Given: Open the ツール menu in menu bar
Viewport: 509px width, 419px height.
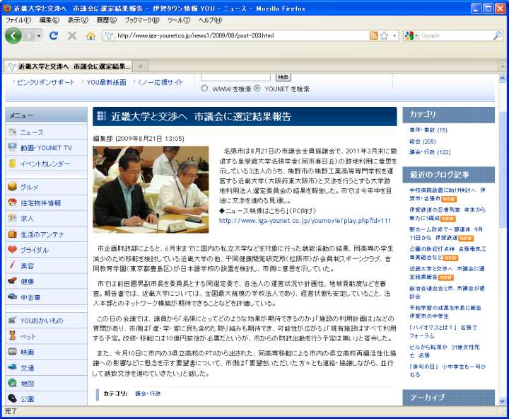Looking at the screenshot, I should click(178, 20).
